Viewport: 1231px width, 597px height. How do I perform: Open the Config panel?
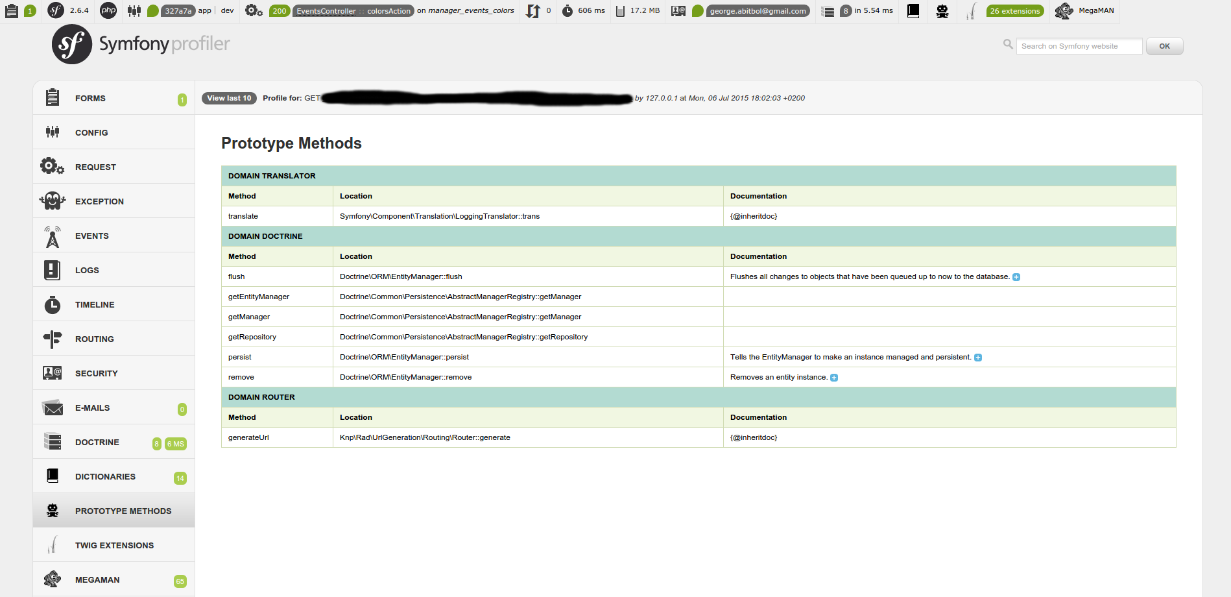click(114, 132)
